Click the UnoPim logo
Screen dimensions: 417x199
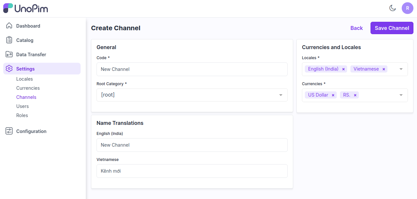coord(25,8)
